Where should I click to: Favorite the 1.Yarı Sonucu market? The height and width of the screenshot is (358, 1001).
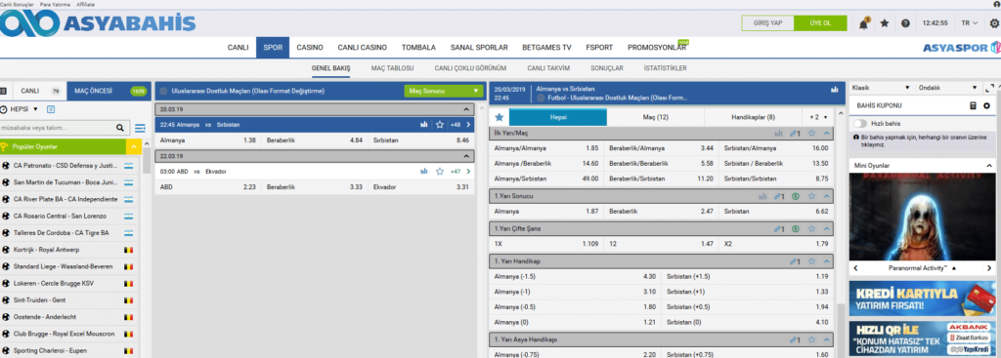tap(811, 196)
